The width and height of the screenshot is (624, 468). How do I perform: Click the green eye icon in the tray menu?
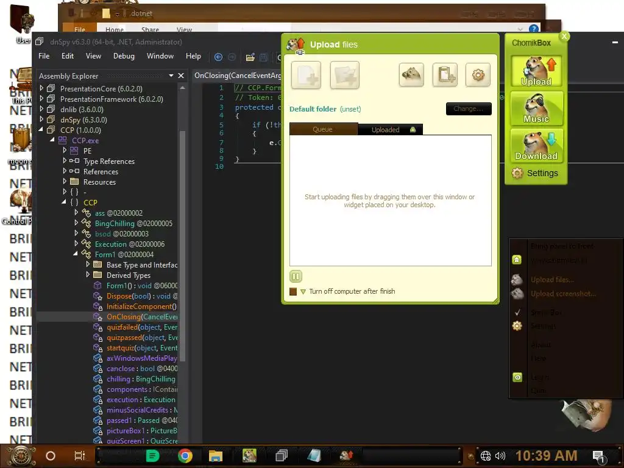click(517, 377)
